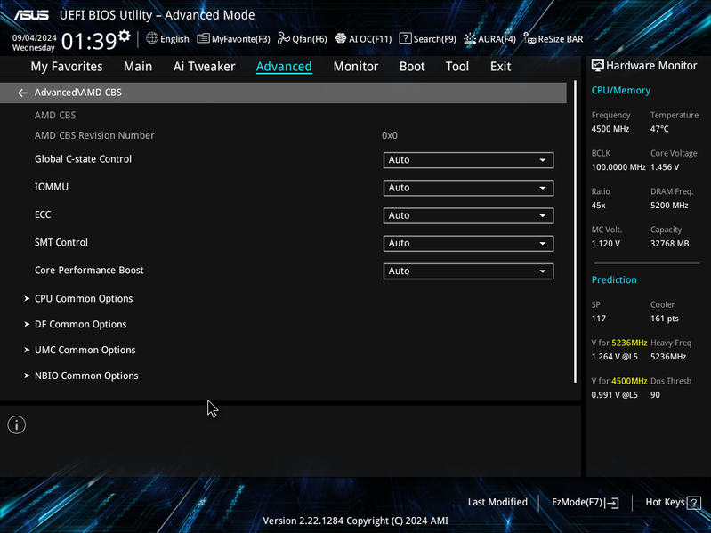
Task: Click the clock showing 01:39
Action: tap(89, 42)
